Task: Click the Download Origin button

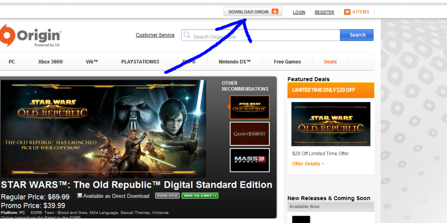Action: pyautogui.click(x=253, y=12)
